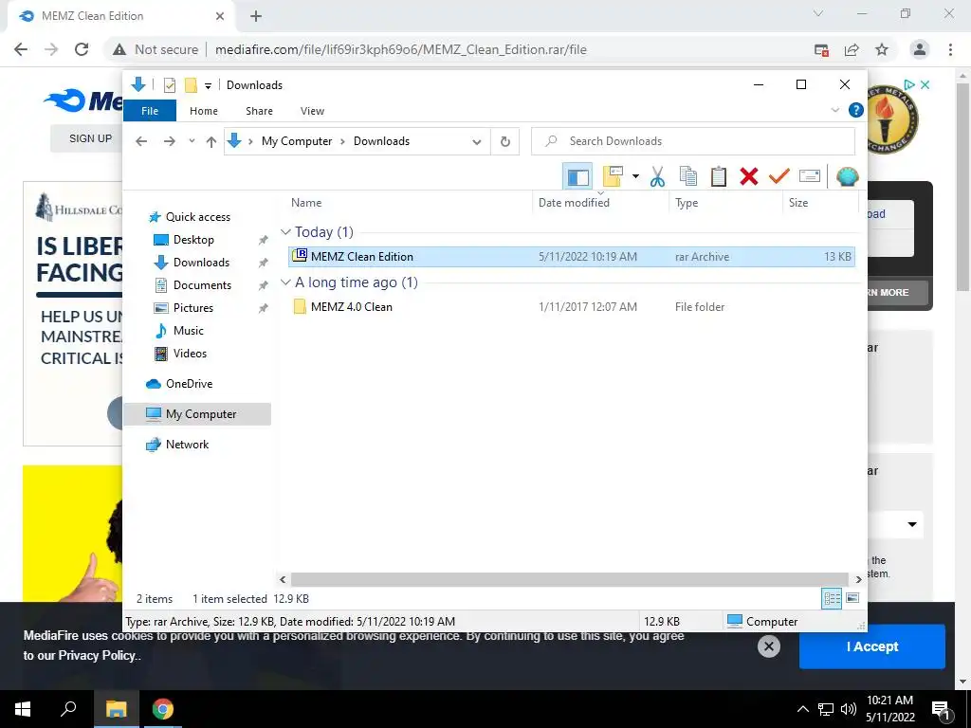
Task: Open OneDrive in navigation pane
Action: point(189,384)
